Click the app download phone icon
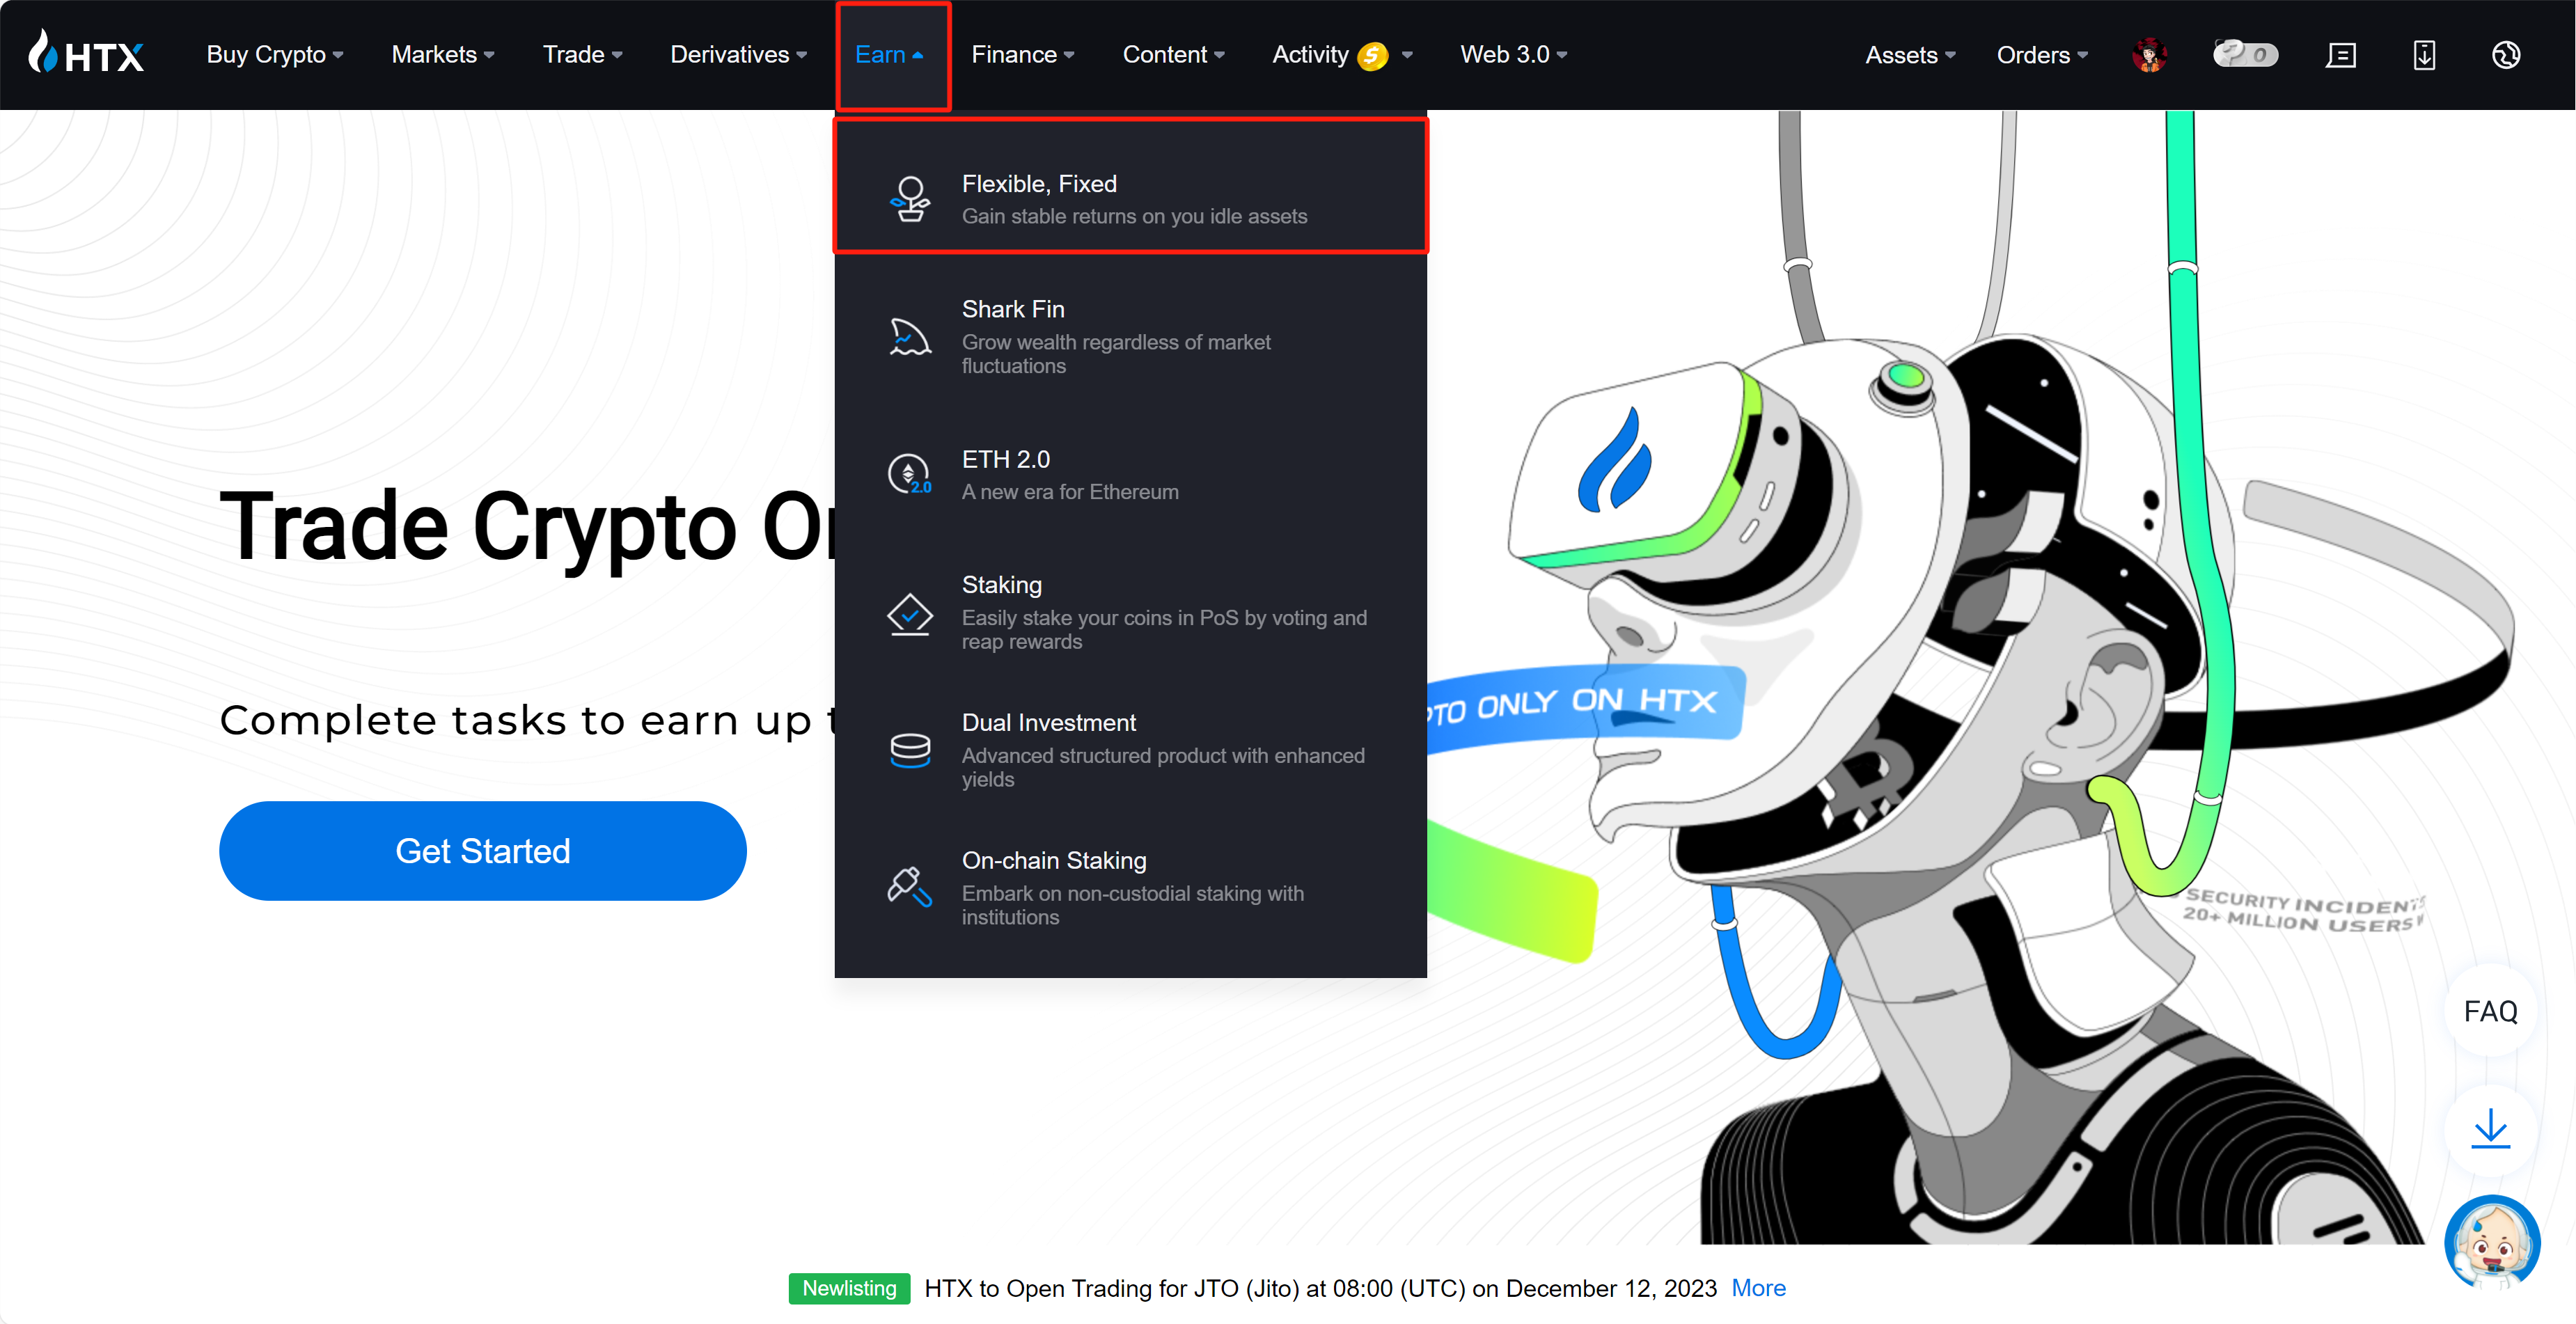 tap(2424, 55)
